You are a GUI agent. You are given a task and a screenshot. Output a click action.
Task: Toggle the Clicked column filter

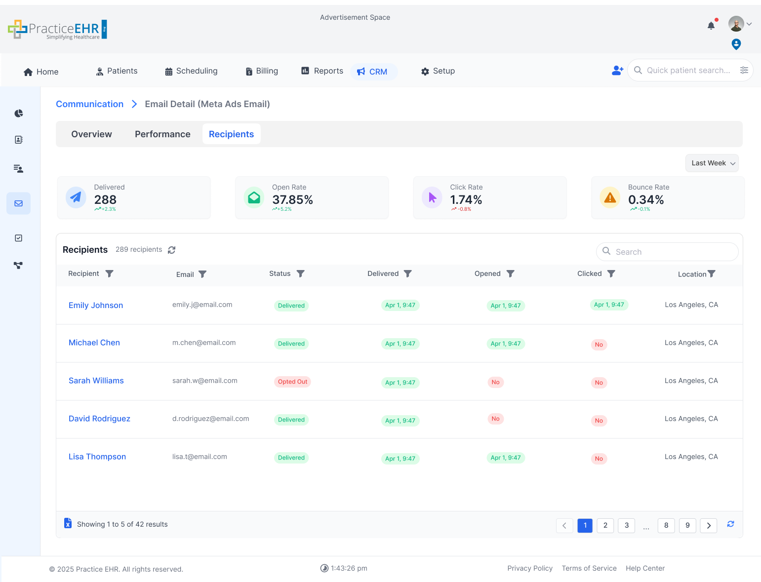click(611, 273)
